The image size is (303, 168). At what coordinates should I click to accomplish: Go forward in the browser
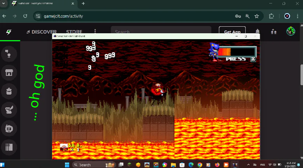pyautogui.click(x=15, y=16)
